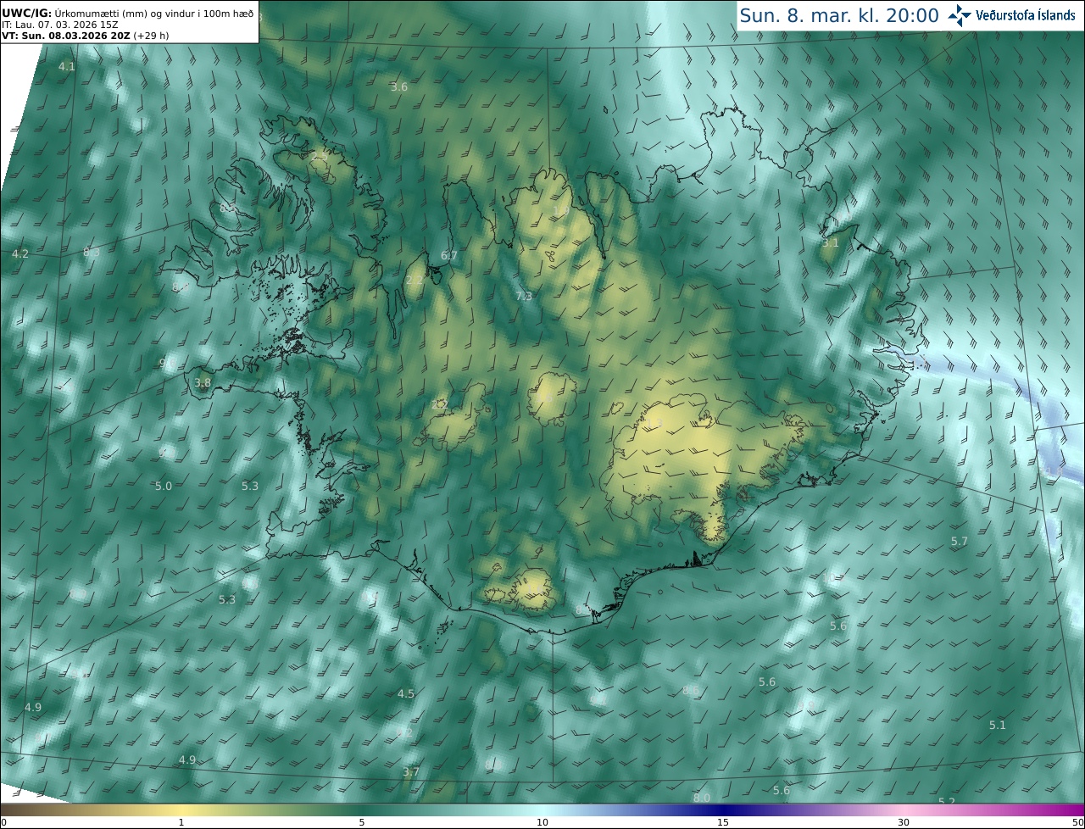Click the map value 5.7 southeast of Iceland
This screenshot has width=1085, height=829.
959,541
